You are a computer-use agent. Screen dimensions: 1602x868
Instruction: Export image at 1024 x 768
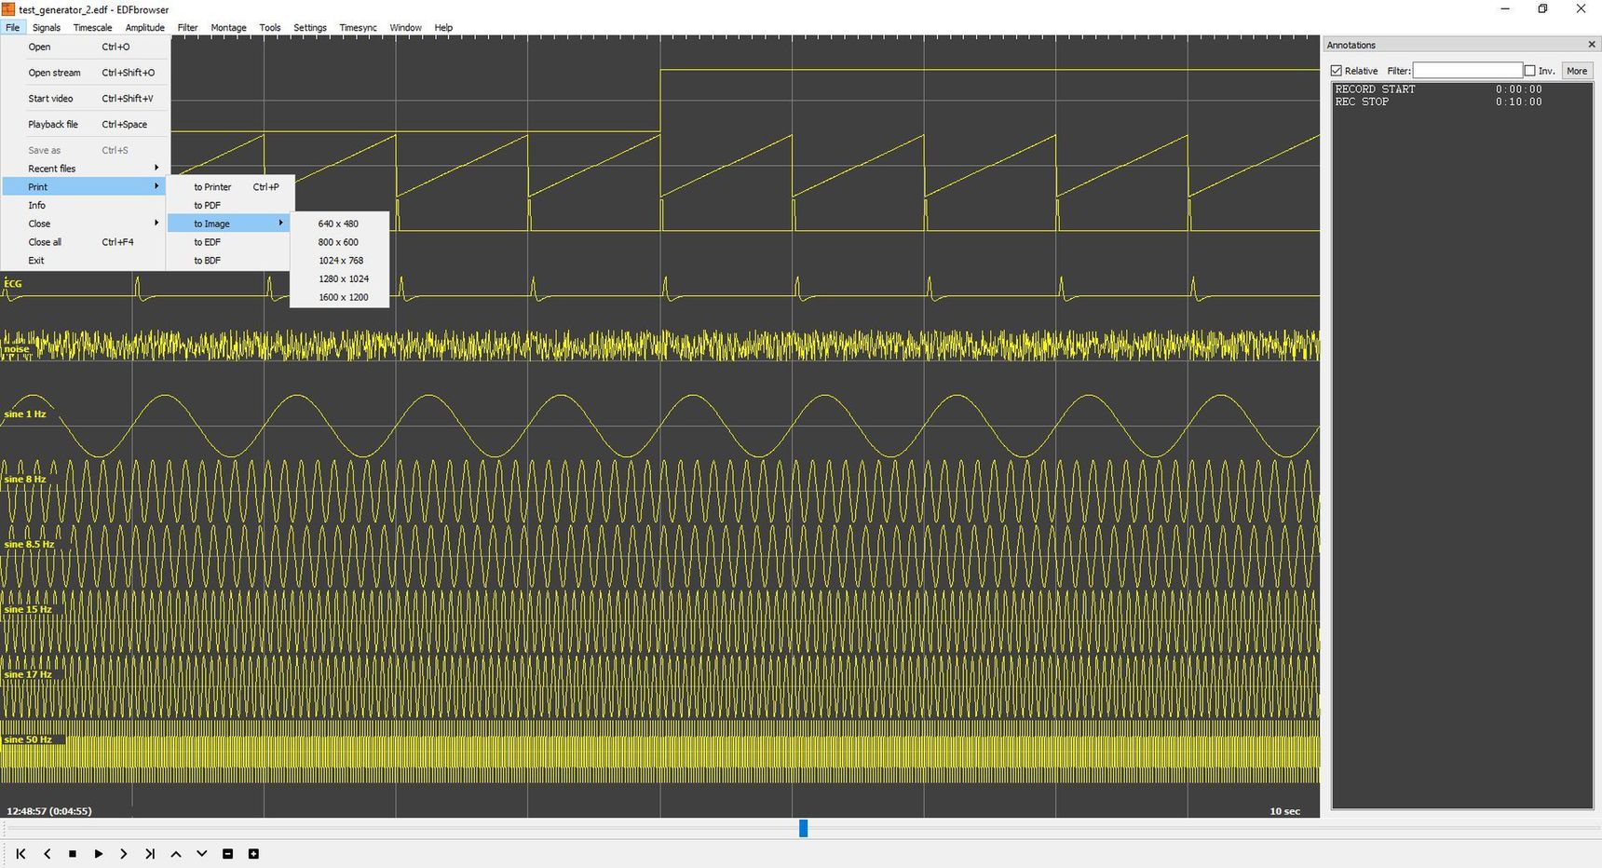coord(340,261)
